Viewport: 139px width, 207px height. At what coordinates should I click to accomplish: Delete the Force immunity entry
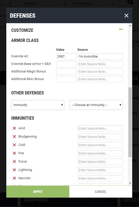point(14,162)
